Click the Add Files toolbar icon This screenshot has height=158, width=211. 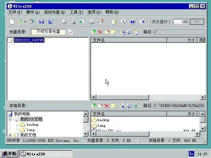(x=114, y=22)
